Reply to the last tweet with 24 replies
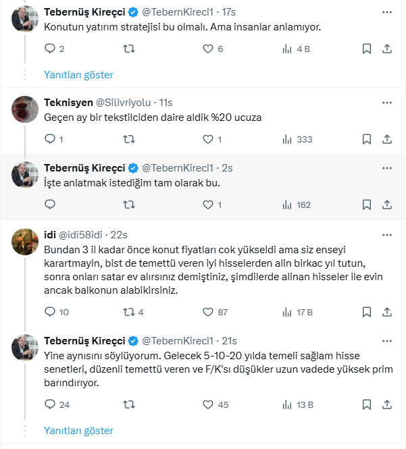 [50, 404]
